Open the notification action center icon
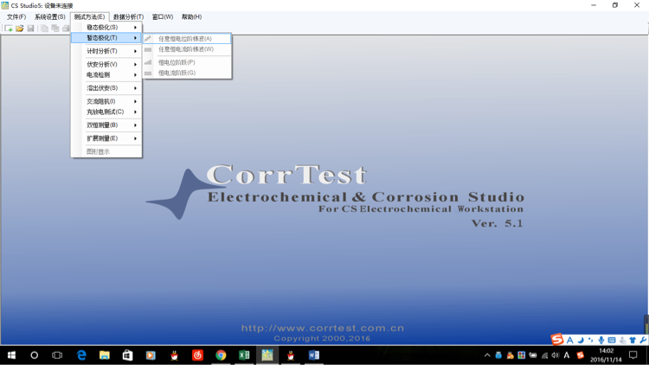Viewport: 649px width, 365px height. tap(633, 355)
